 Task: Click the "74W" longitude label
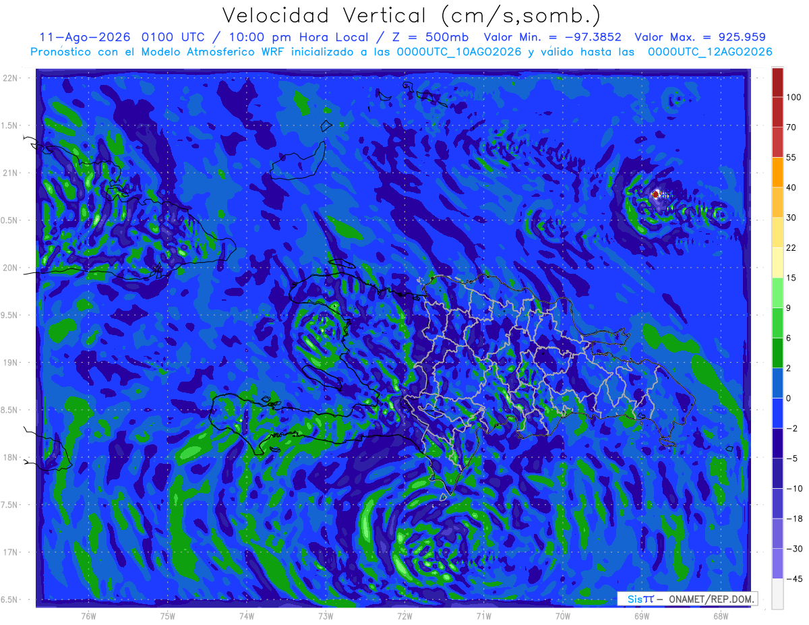point(246,616)
